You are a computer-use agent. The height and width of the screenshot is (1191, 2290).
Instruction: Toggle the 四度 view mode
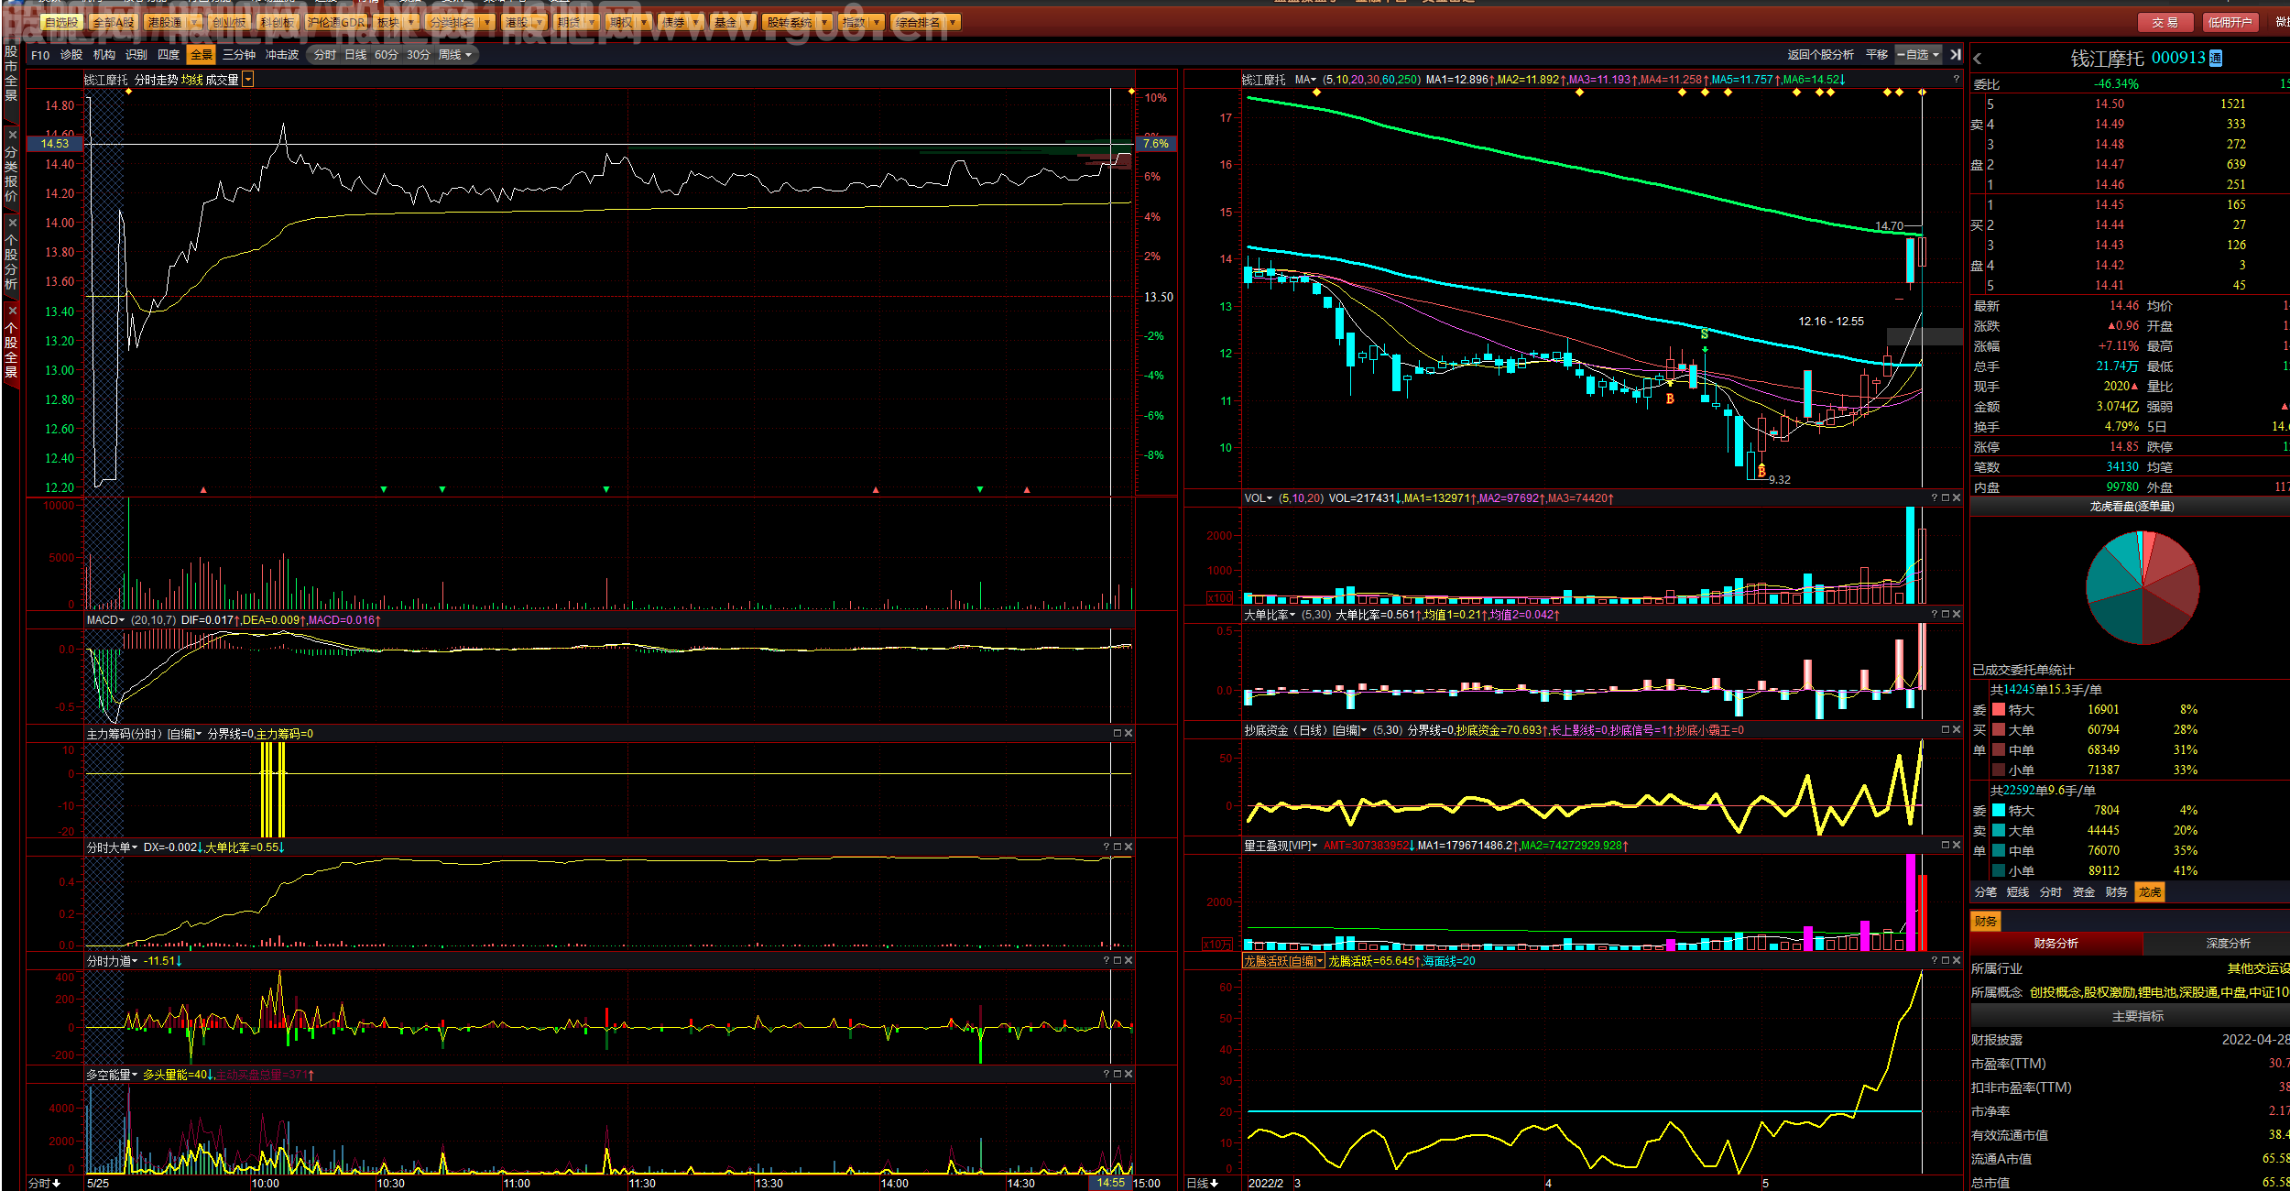[169, 55]
